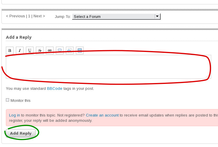
Task: Follow the Create an account link
Action: (102, 115)
